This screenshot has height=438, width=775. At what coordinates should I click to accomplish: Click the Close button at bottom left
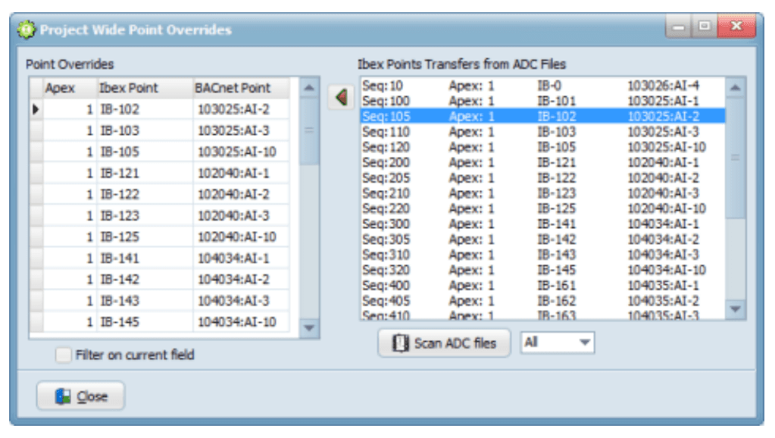coord(81,396)
